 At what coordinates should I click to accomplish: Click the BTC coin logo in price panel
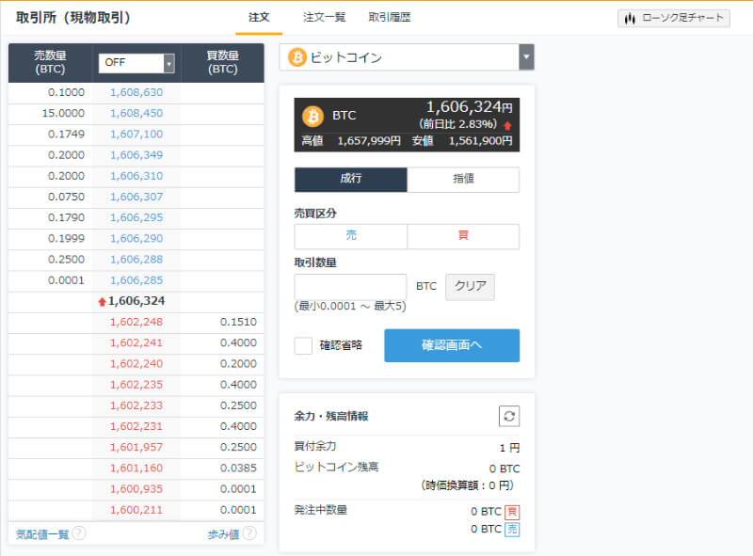(x=312, y=117)
